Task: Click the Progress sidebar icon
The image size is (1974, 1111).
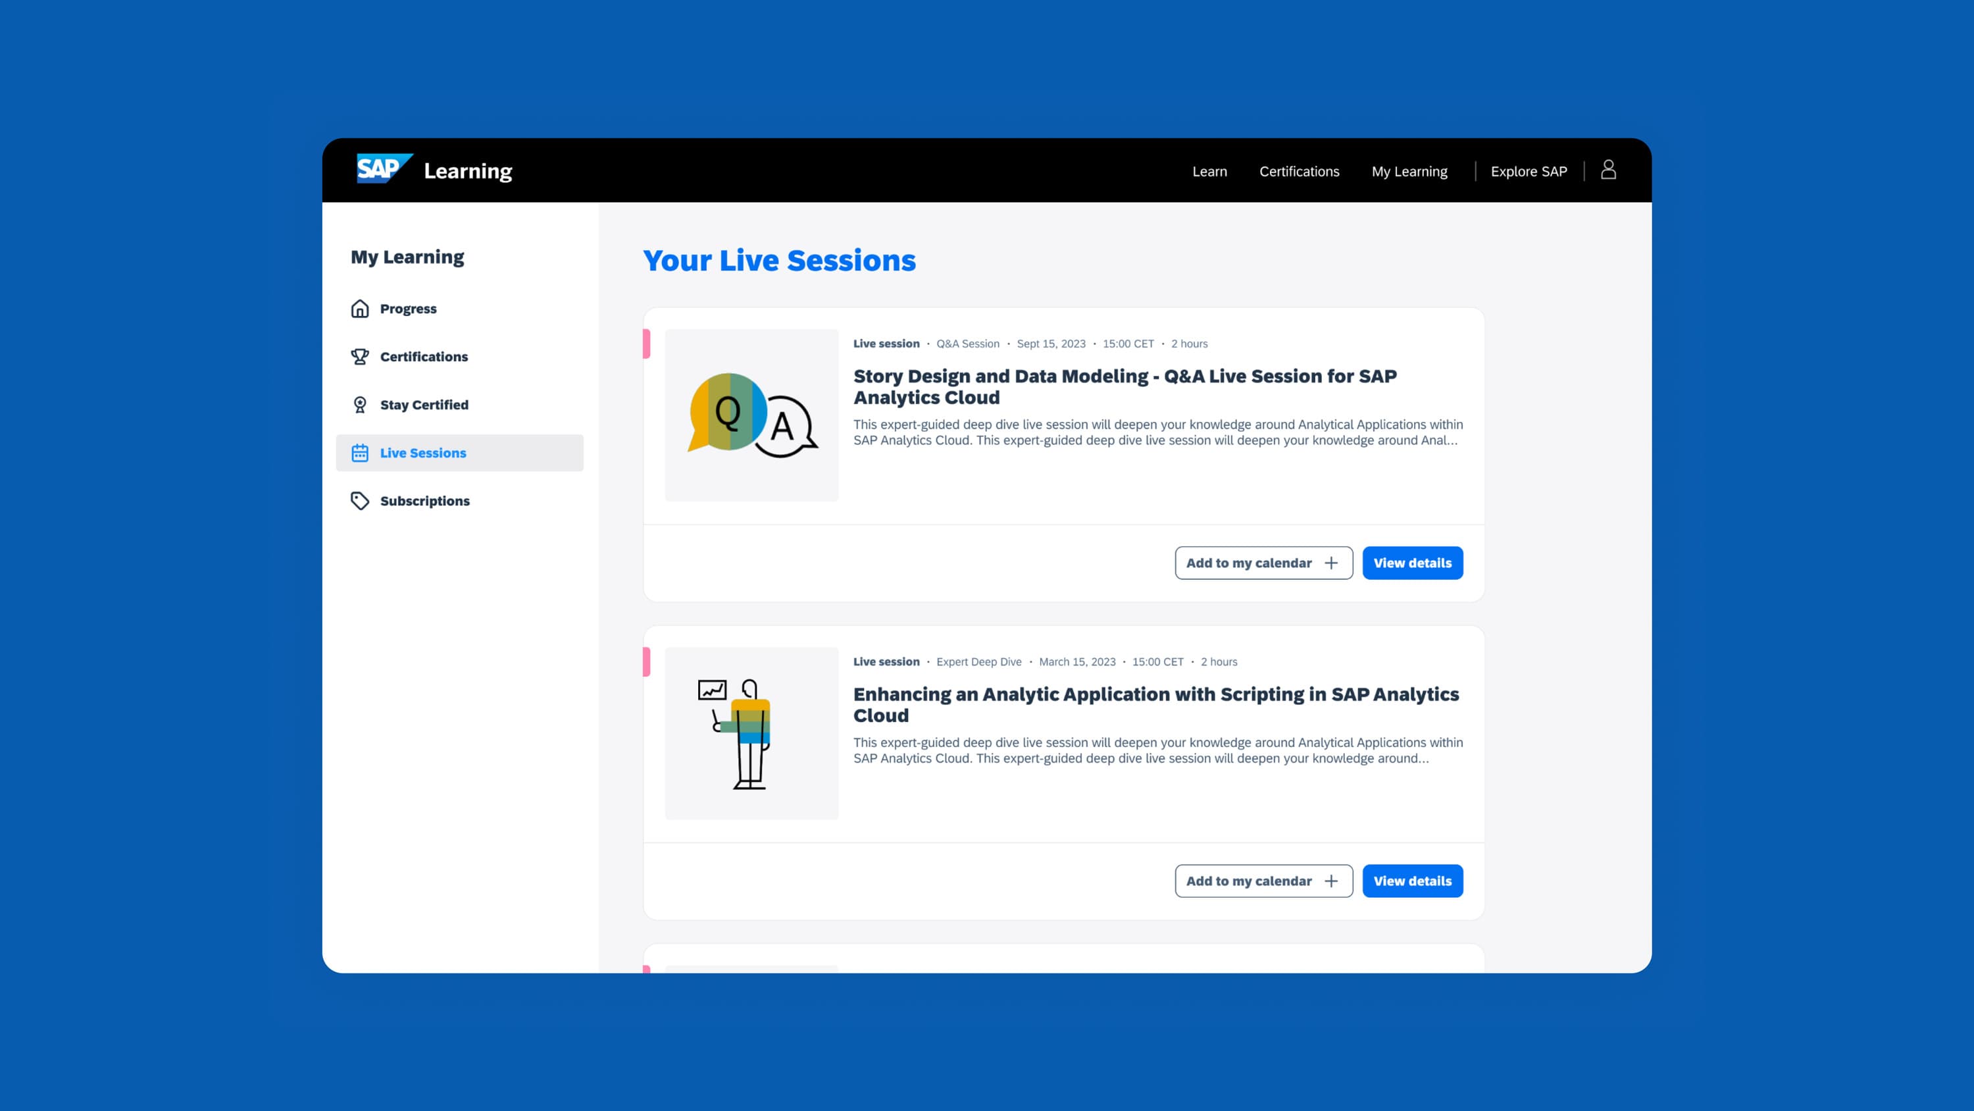Action: tap(359, 308)
